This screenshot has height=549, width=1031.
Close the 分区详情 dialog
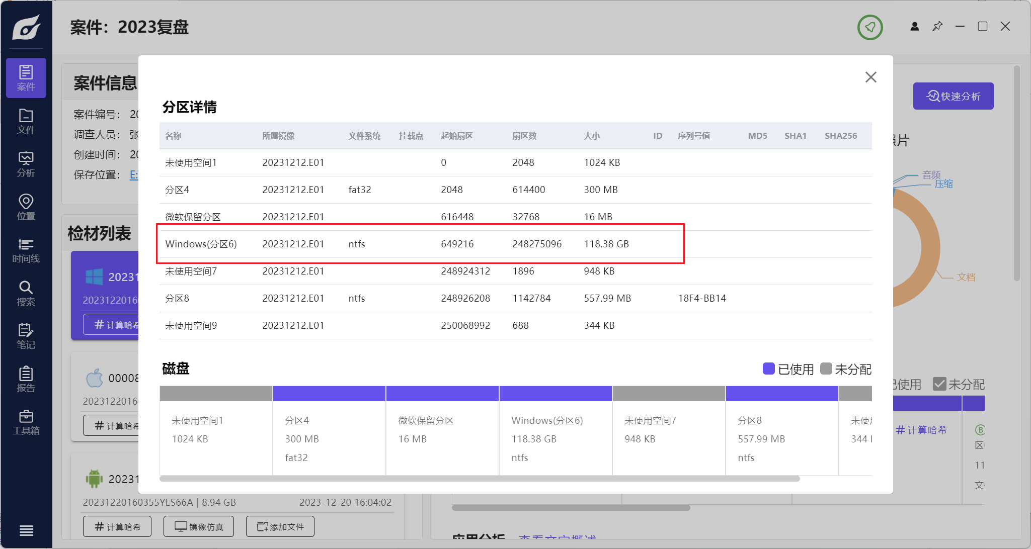(x=871, y=77)
